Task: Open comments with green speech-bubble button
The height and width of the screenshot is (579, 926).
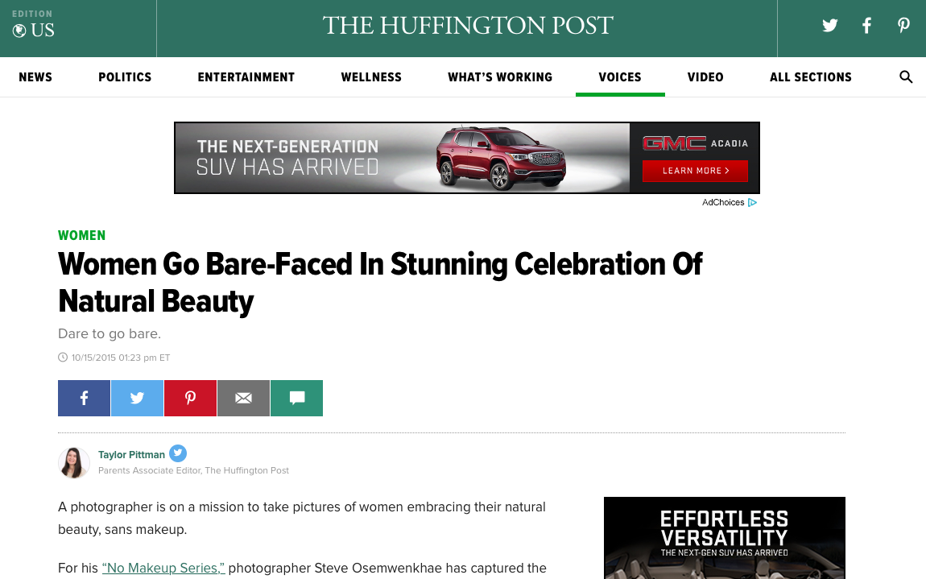Action: 296,398
